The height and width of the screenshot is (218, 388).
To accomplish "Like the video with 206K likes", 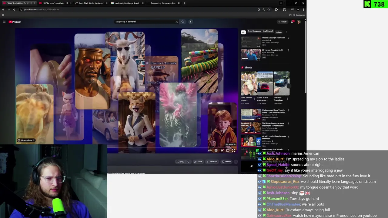I will (180, 162).
